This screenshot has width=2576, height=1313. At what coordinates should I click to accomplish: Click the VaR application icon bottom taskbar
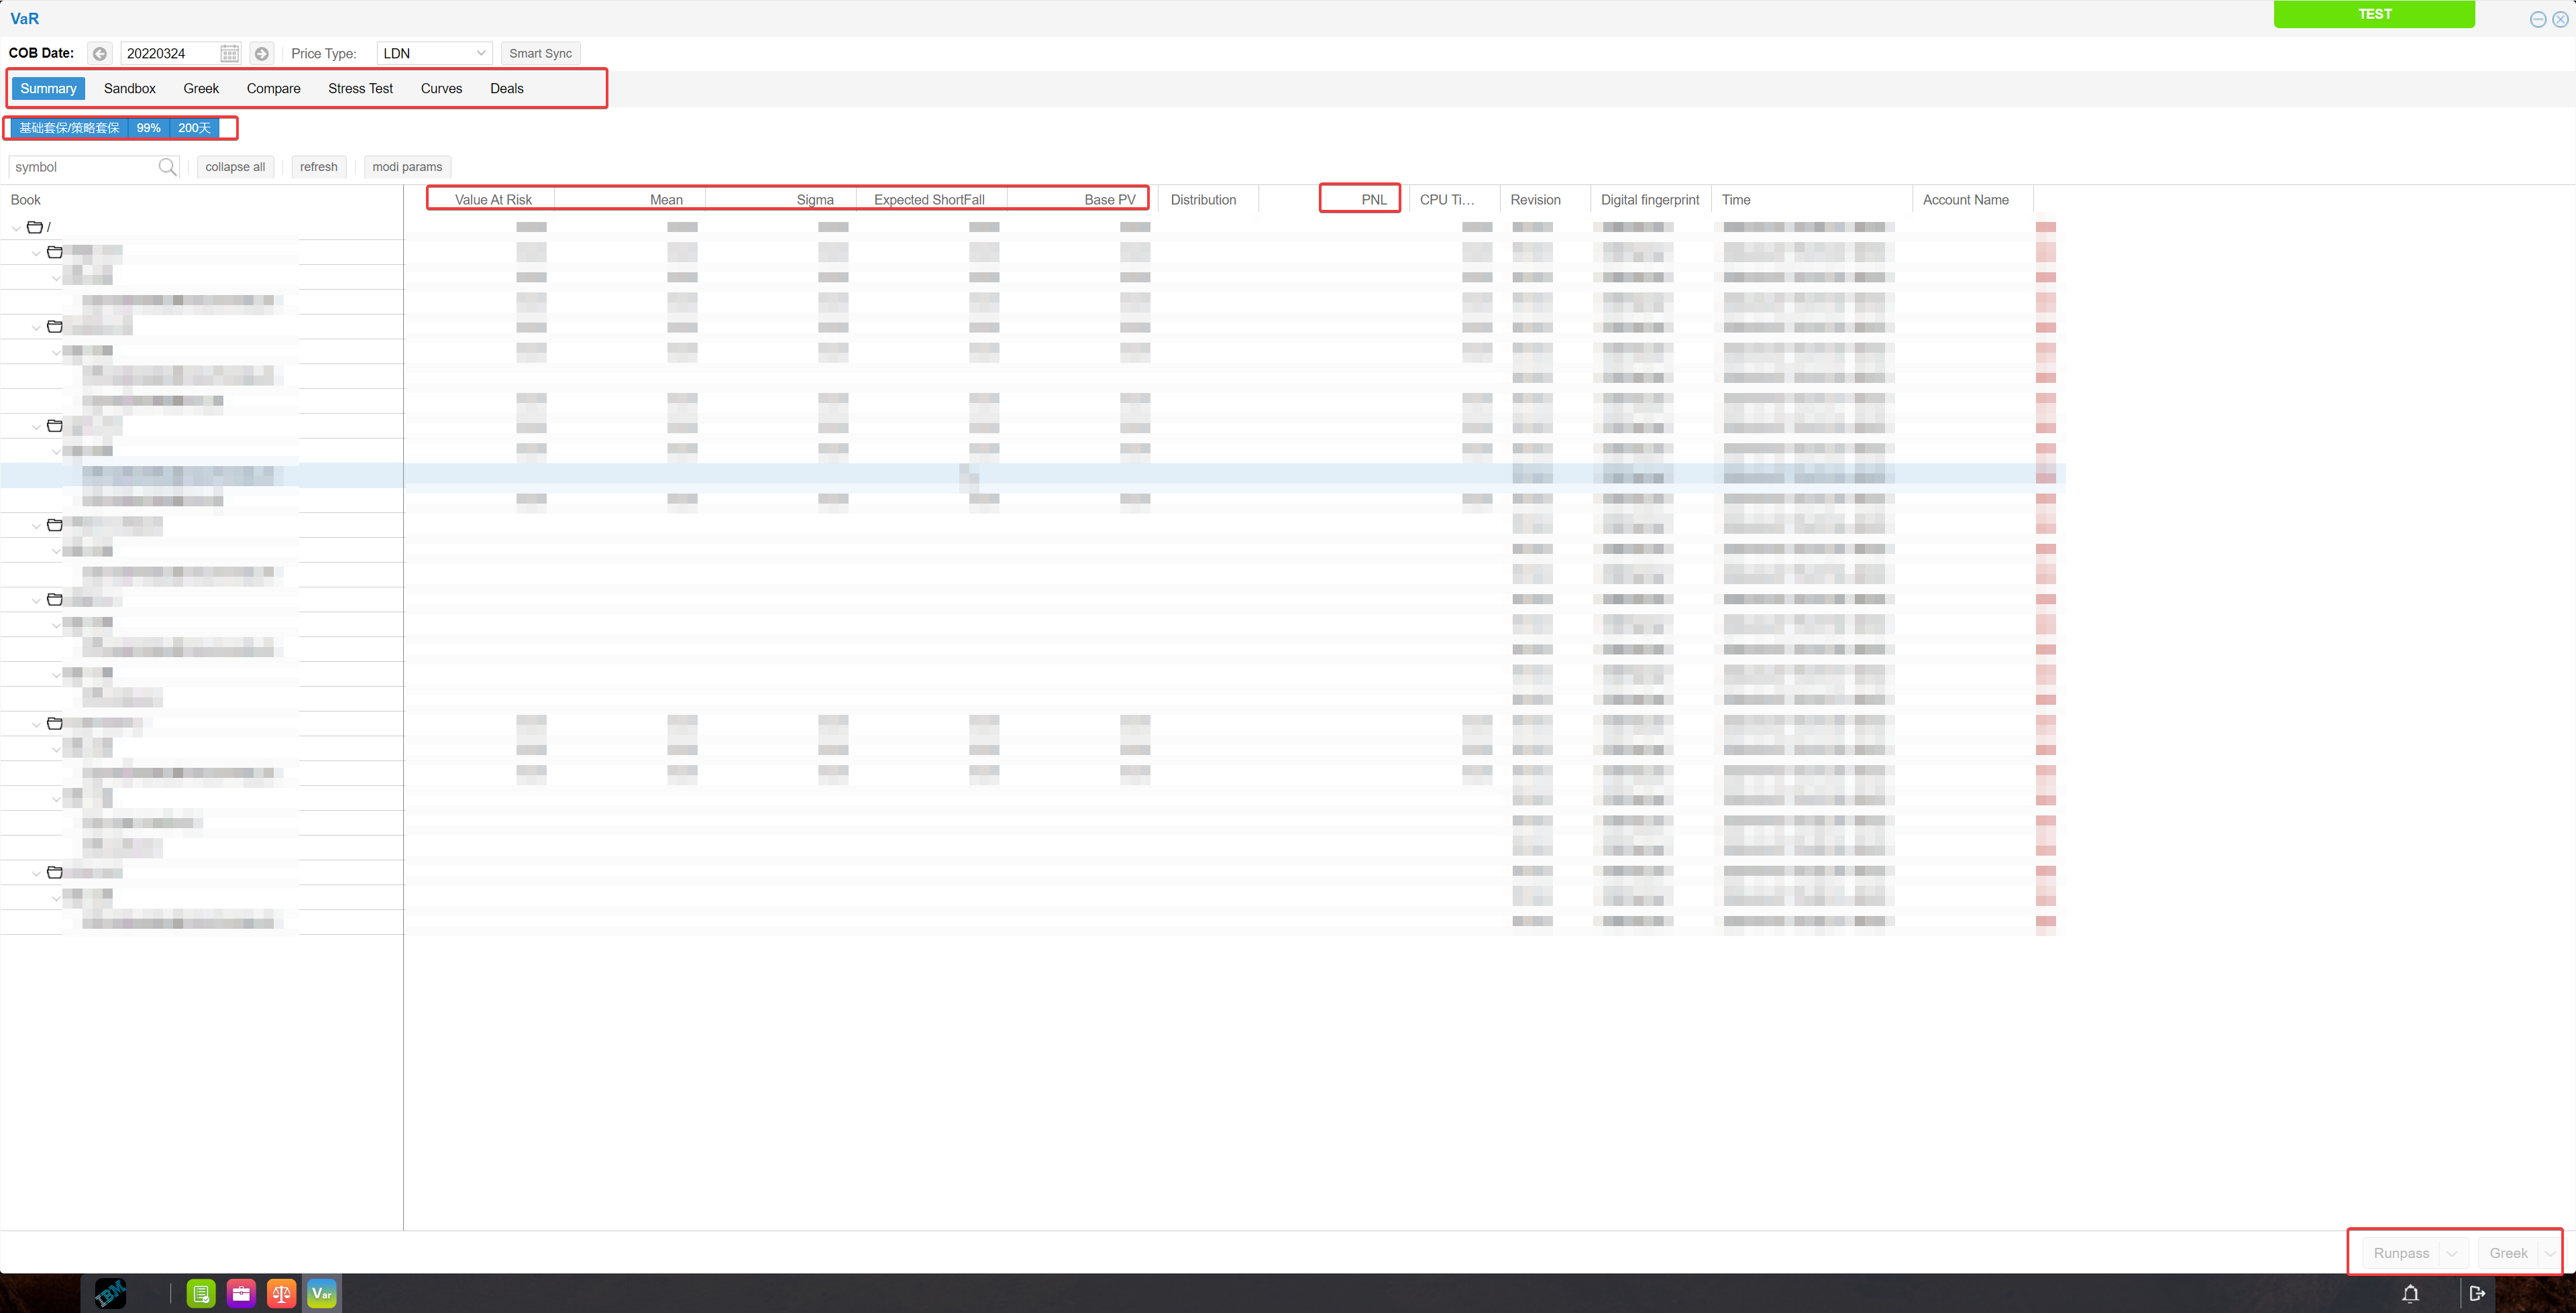tap(323, 1293)
